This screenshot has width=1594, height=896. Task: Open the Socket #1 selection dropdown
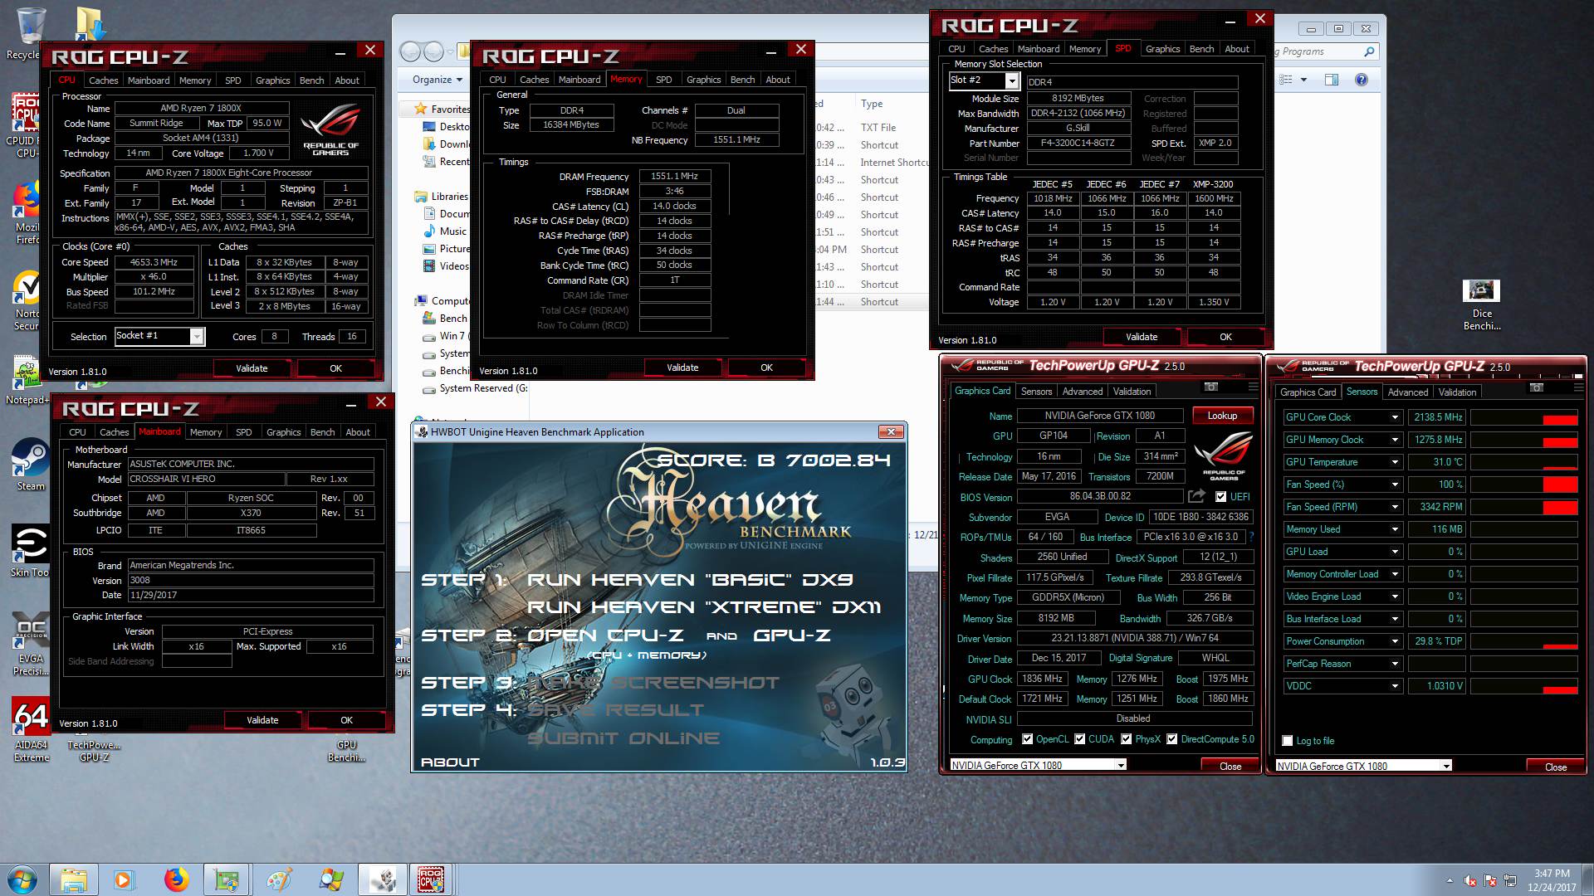[197, 336]
